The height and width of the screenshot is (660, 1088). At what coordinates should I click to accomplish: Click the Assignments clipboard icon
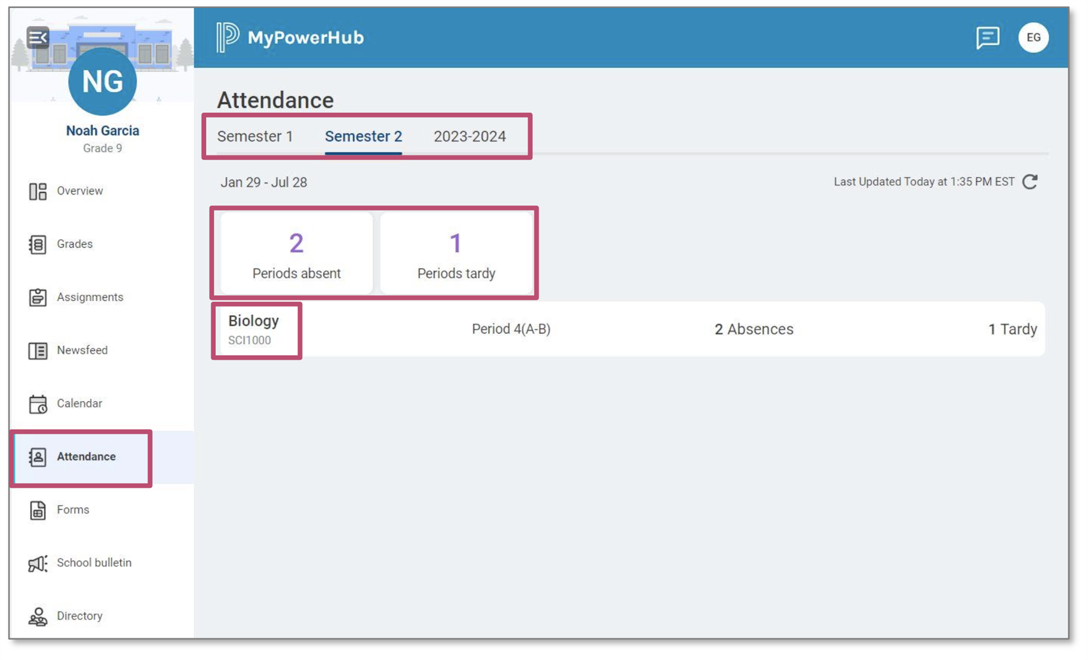coord(38,297)
